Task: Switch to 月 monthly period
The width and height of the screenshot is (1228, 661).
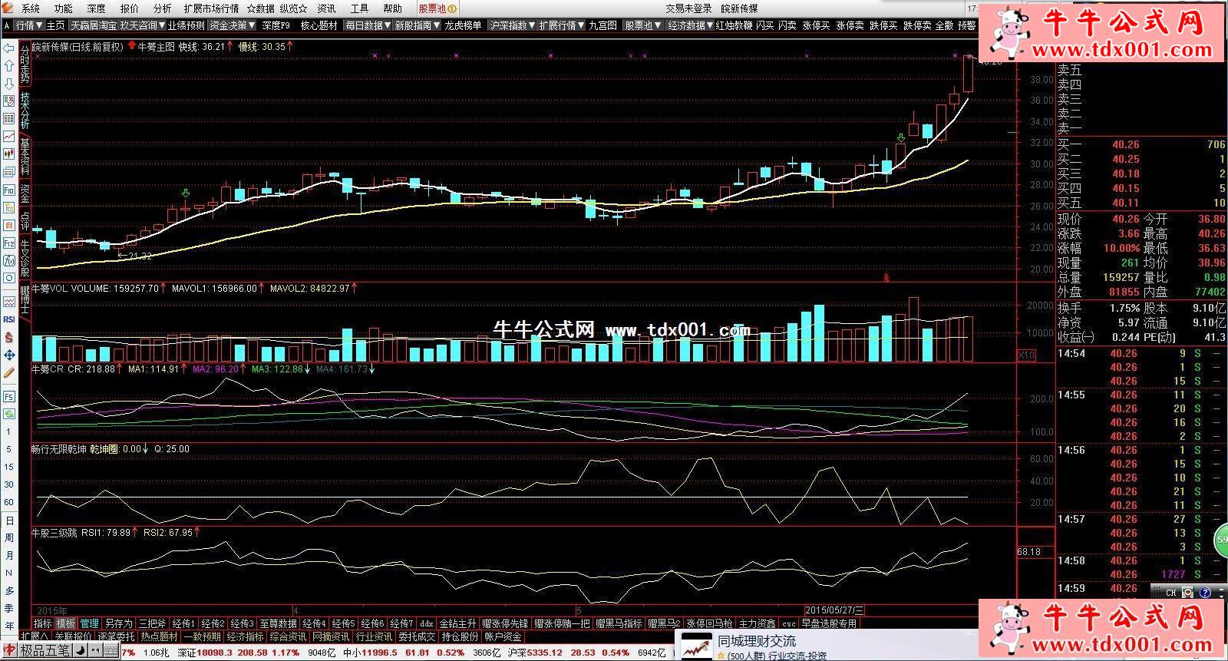Action: point(9,555)
